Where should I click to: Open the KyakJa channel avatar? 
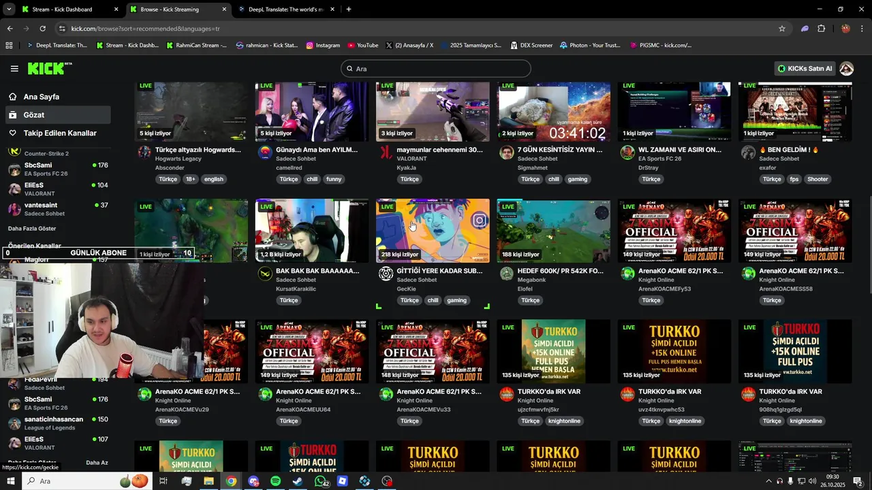(386, 152)
